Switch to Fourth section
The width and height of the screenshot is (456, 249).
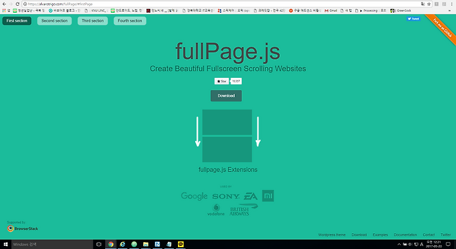pyautogui.click(x=130, y=21)
